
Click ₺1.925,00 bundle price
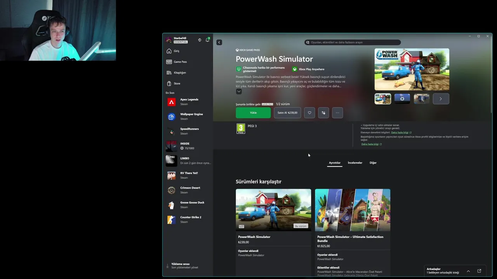click(323, 246)
